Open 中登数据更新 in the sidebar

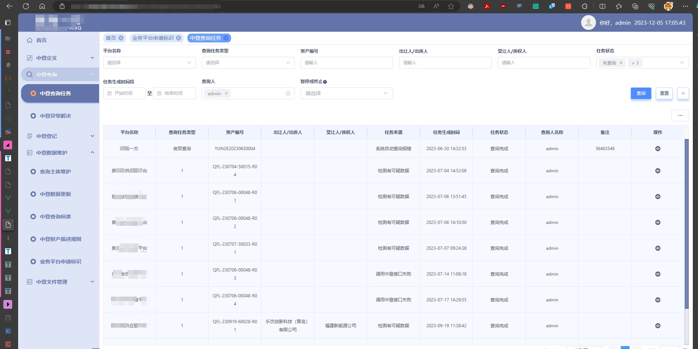tap(55, 194)
